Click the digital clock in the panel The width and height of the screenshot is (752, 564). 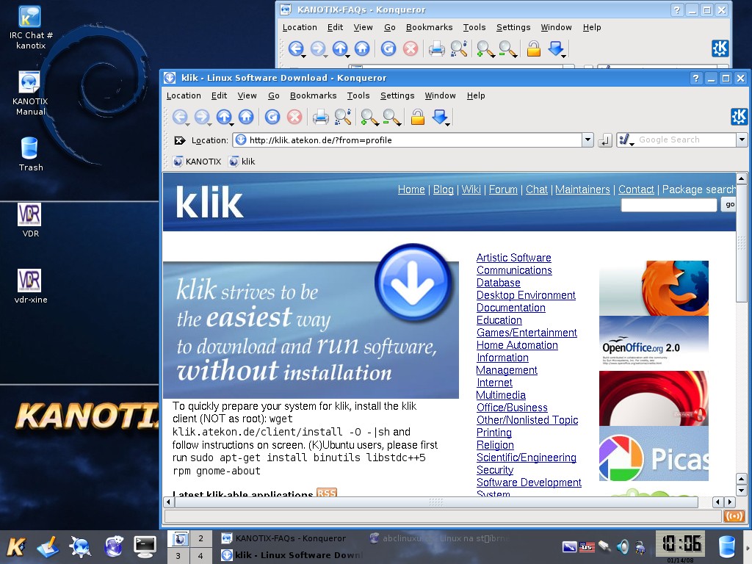pyautogui.click(x=681, y=544)
